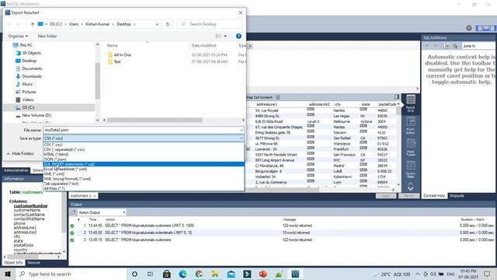Open Task View on taskbar
This screenshot has width=497, height=280.
[x=151, y=274]
